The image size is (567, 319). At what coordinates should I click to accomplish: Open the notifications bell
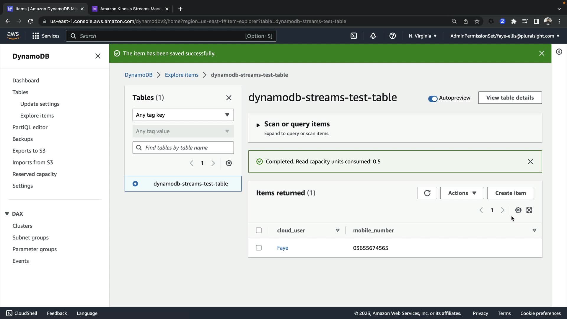click(x=373, y=36)
